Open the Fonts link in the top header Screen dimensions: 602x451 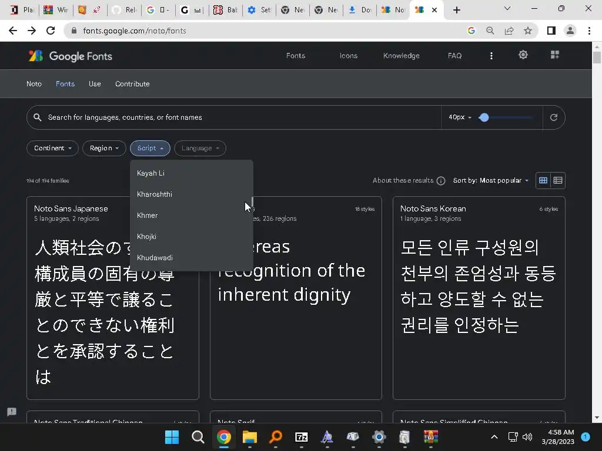[x=296, y=56]
